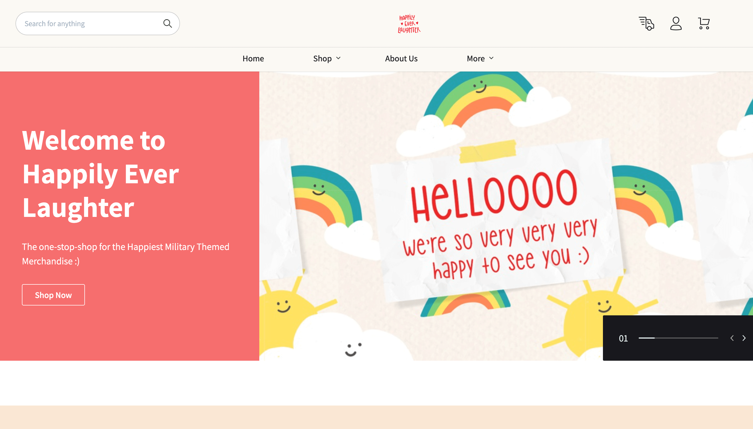This screenshot has height=429, width=753.
Task: Expand About Us navigation item
Action: click(x=401, y=58)
